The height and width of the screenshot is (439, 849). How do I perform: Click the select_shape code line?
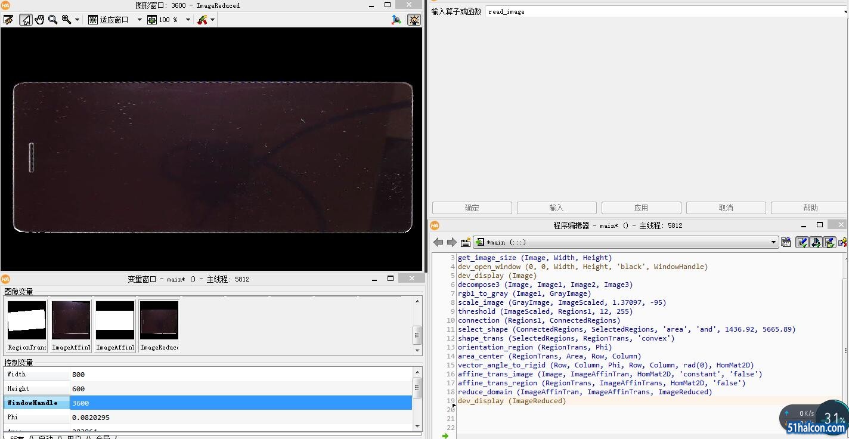click(627, 329)
